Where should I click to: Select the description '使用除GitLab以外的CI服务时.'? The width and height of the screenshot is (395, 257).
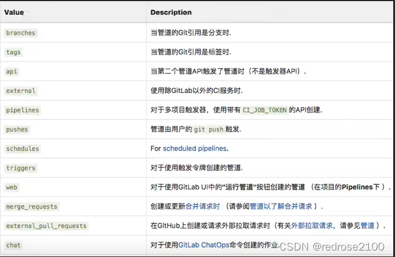pyautogui.click(x=196, y=90)
